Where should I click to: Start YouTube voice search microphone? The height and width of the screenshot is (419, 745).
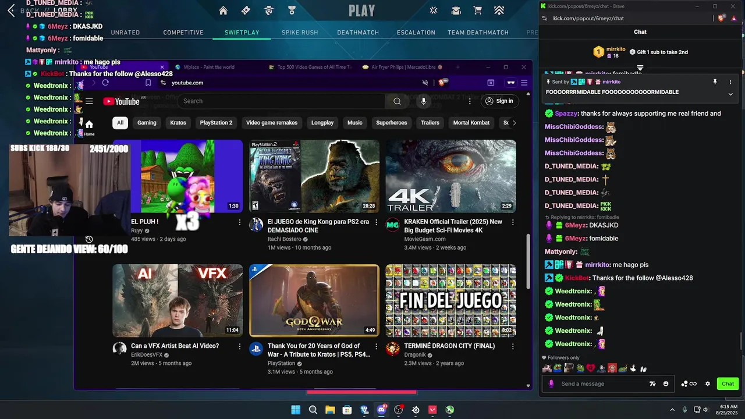point(423,101)
